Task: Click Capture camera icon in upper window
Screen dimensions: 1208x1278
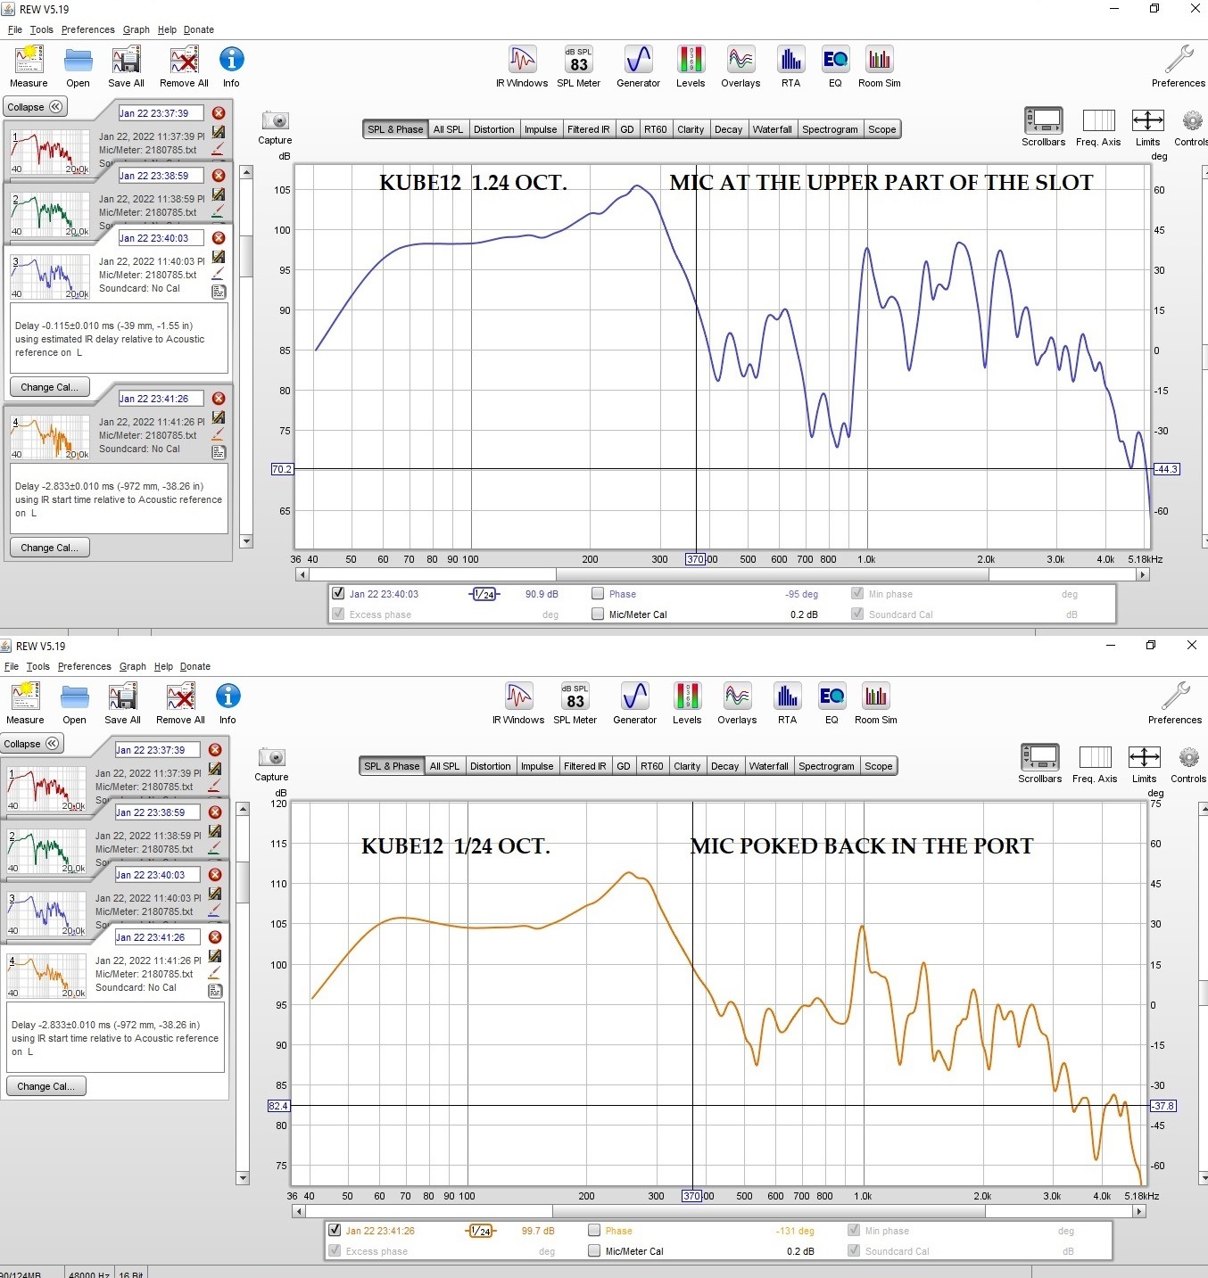Action: coord(275,120)
